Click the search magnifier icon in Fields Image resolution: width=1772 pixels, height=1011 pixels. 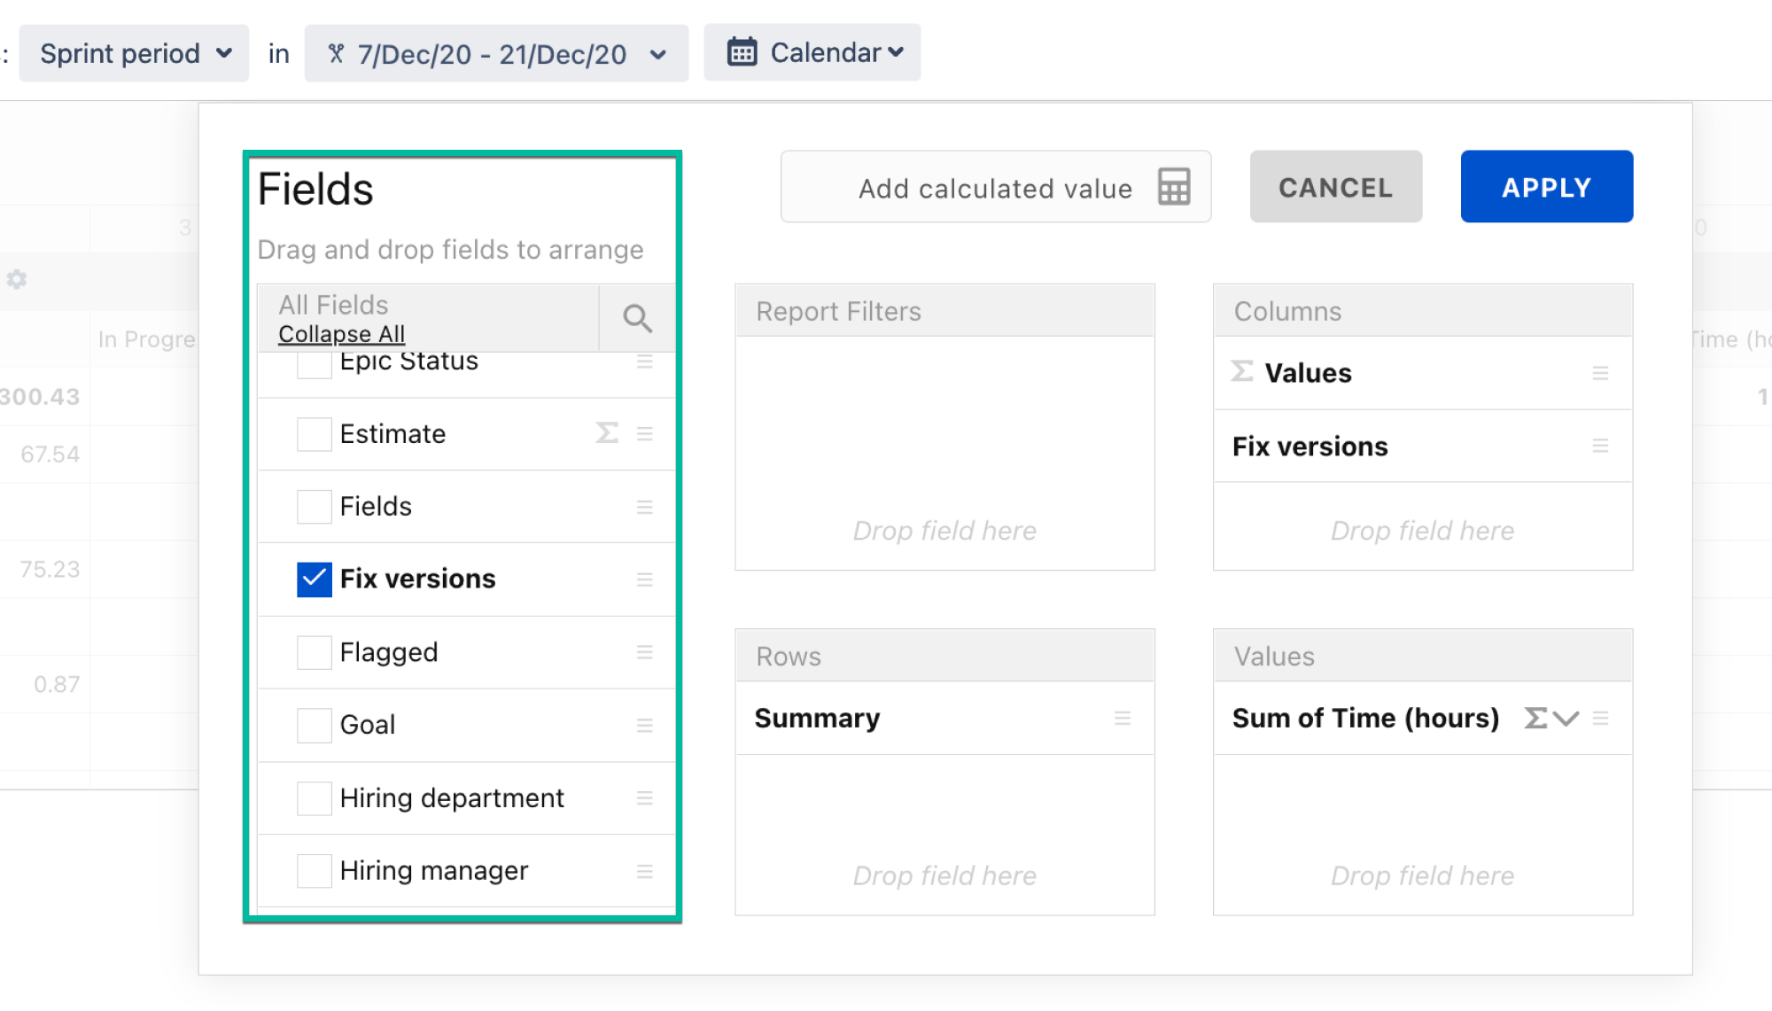[x=637, y=318]
